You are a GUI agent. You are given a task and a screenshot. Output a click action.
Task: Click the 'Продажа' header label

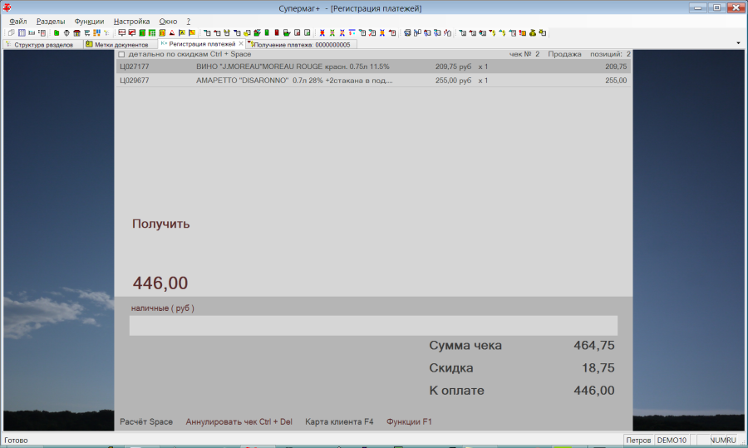pos(564,54)
